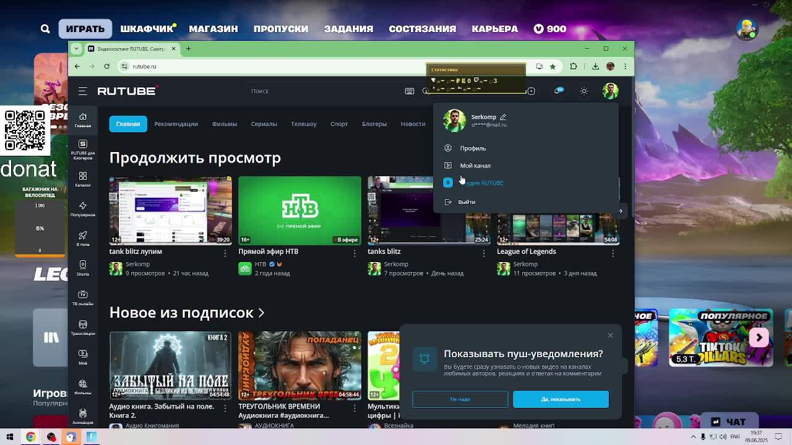
Task: Switch to the Рекомендации tab
Action: [176, 124]
